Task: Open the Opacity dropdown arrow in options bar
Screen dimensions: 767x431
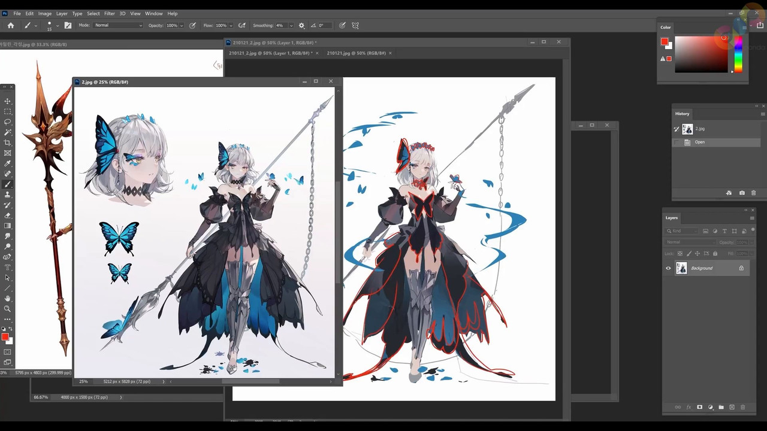Action: [x=182, y=25]
